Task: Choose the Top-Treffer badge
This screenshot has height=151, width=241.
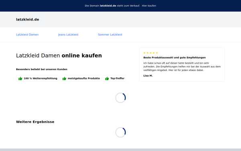Action: pyautogui.click(x=114, y=79)
